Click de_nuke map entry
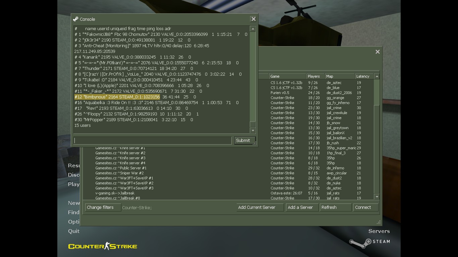Viewport: 458px width, 257px height. [334, 183]
